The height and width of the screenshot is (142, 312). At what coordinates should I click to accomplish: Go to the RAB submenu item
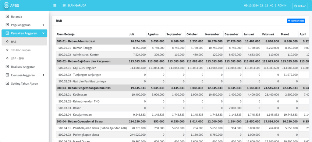[x=24, y=42]
